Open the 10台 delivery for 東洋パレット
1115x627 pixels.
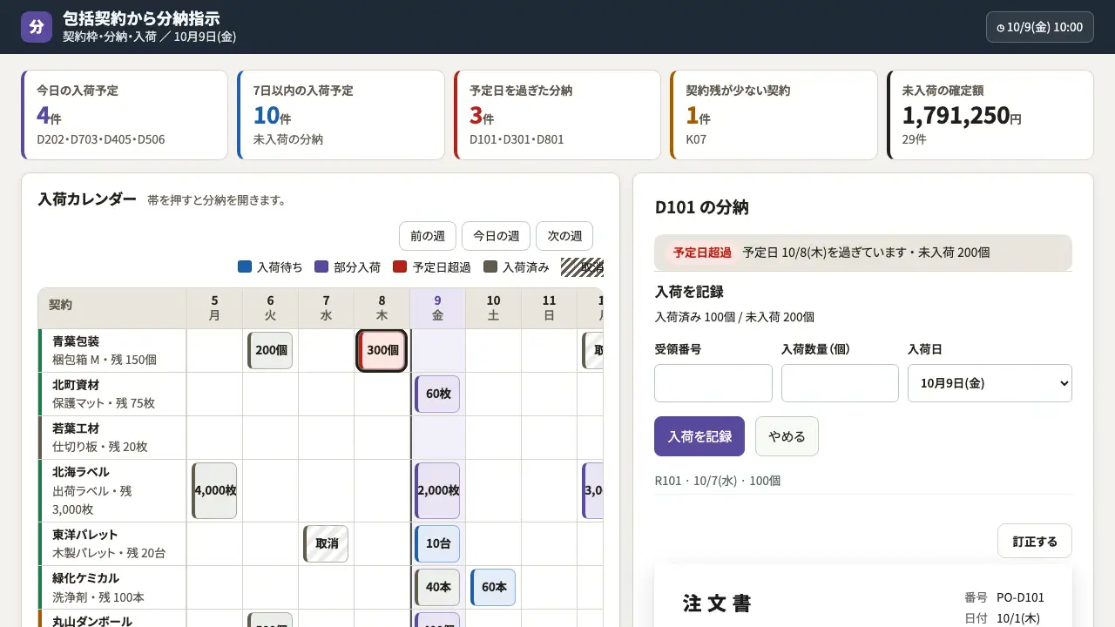[x=437, y=543]
